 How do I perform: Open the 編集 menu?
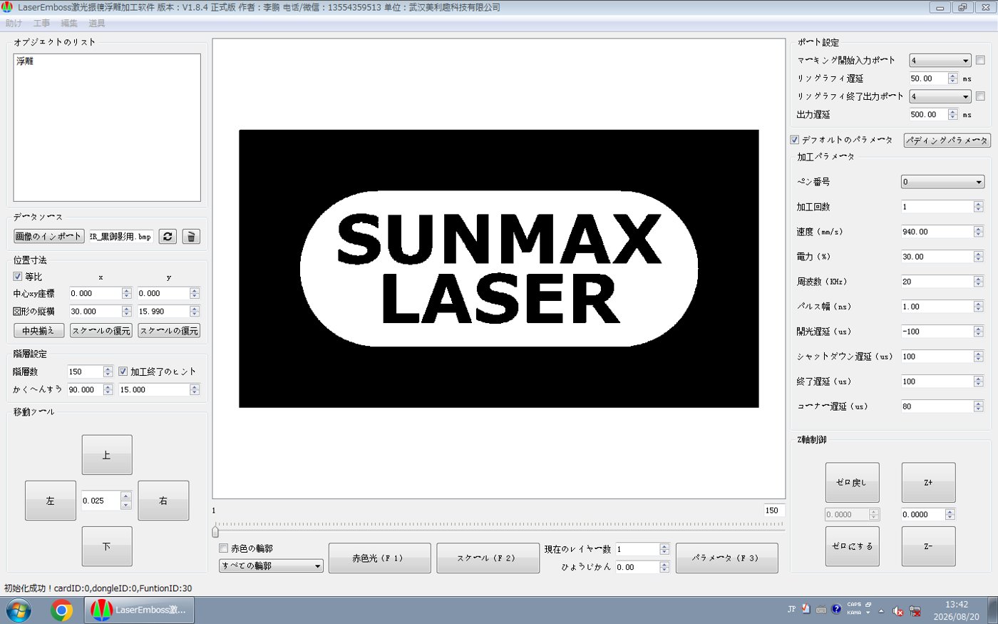[x=69, y=24]
